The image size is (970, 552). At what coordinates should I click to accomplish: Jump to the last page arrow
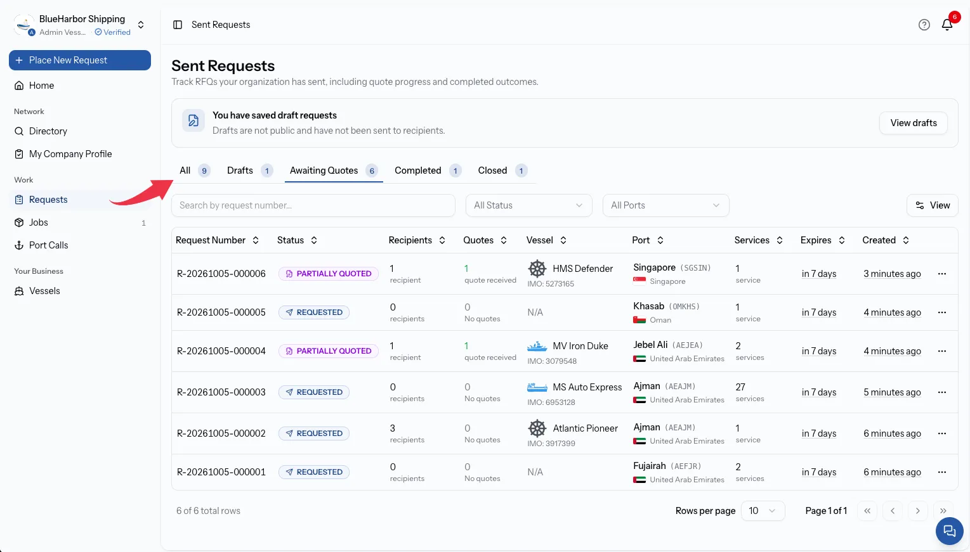click(x=943, y=511)
